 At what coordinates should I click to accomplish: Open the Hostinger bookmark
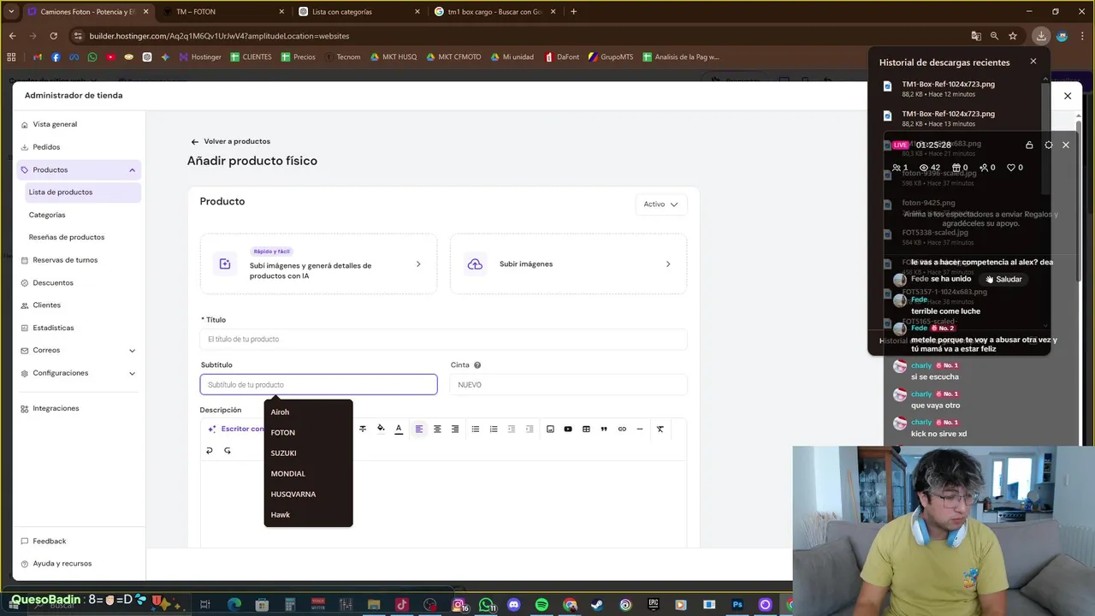[x=198, y=57]
